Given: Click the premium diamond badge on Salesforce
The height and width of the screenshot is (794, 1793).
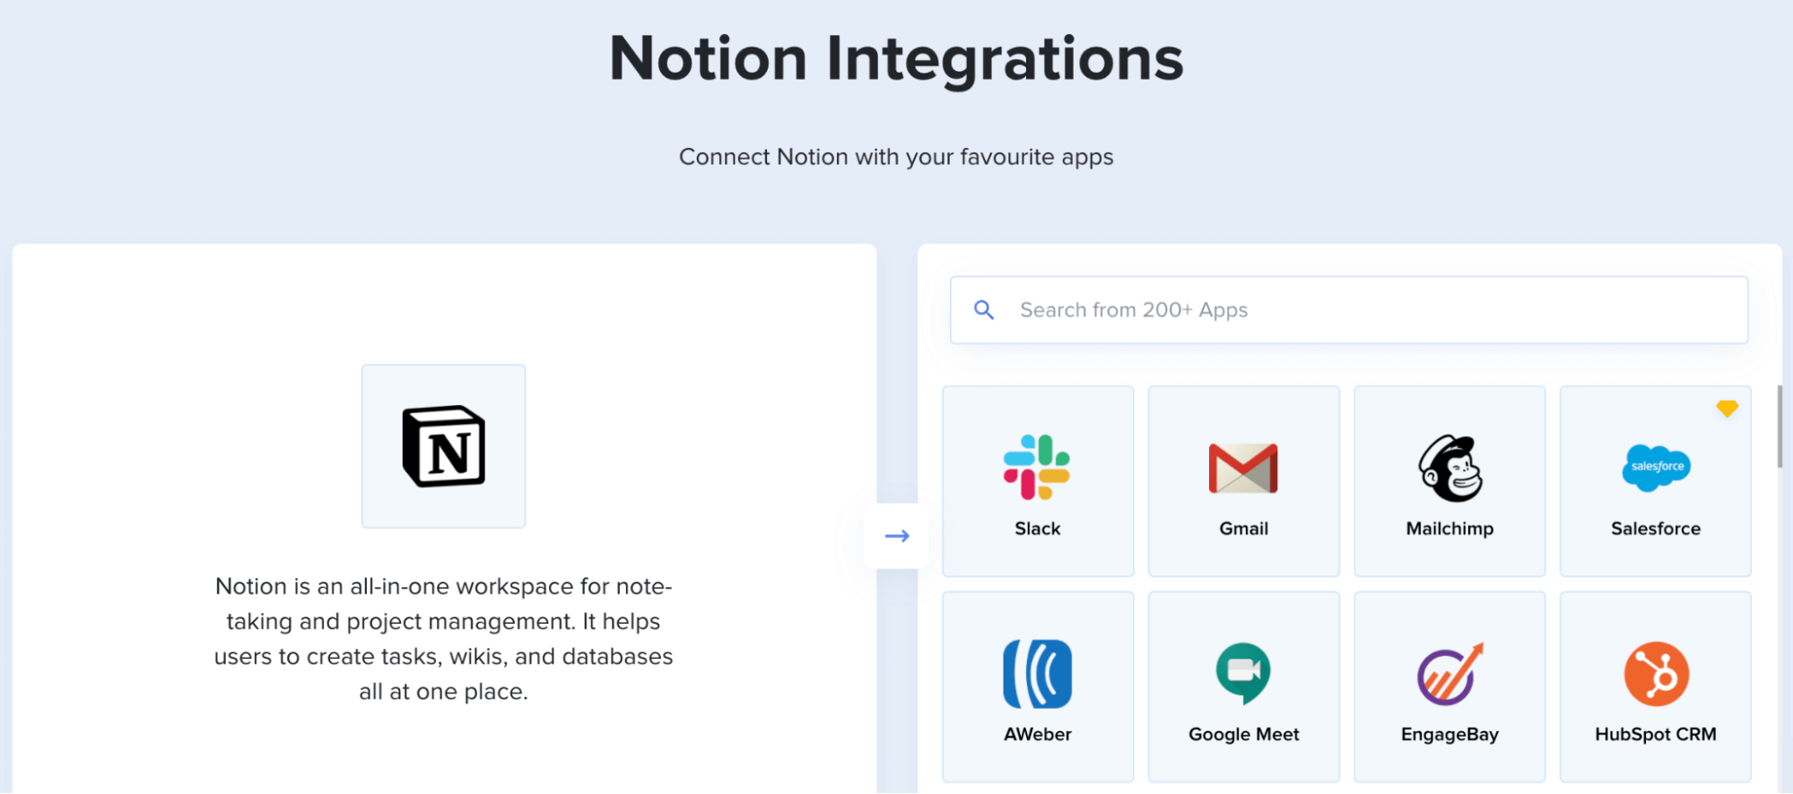Looking at the screenshot, I should click(x=1727, y=409).
